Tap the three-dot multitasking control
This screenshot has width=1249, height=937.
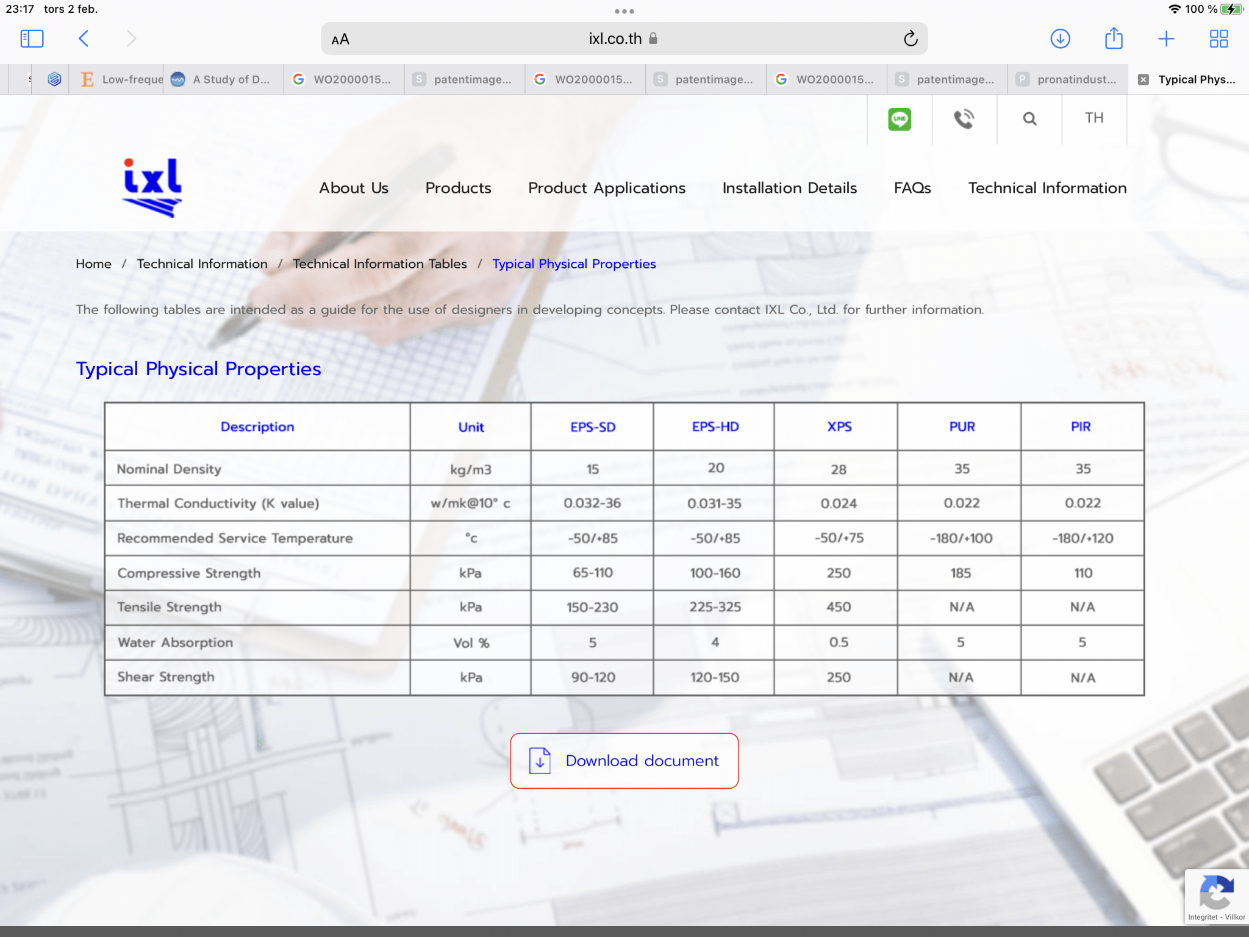624,11
